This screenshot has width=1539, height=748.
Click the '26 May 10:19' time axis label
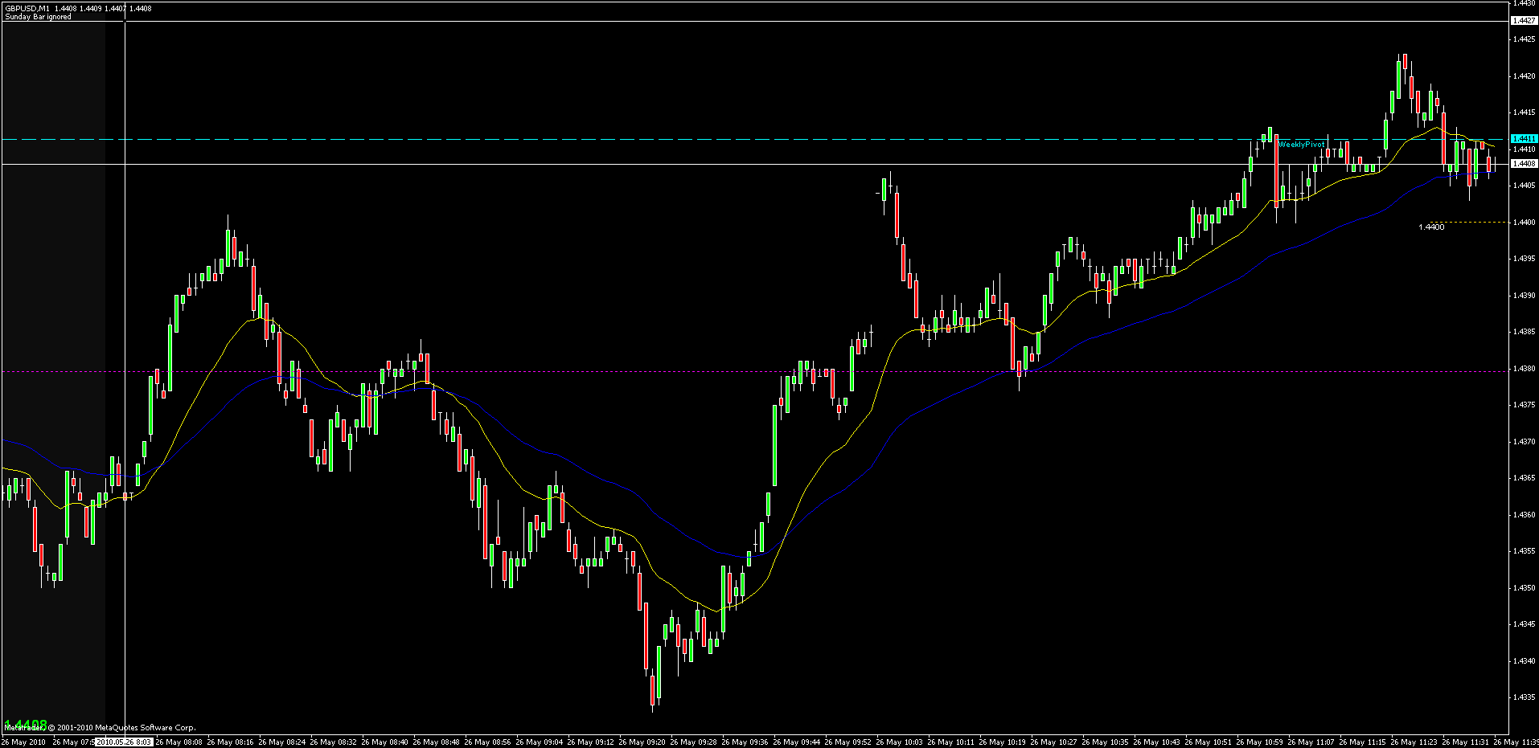tap(1002, 742)
